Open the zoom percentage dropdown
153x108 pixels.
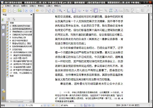75,105
